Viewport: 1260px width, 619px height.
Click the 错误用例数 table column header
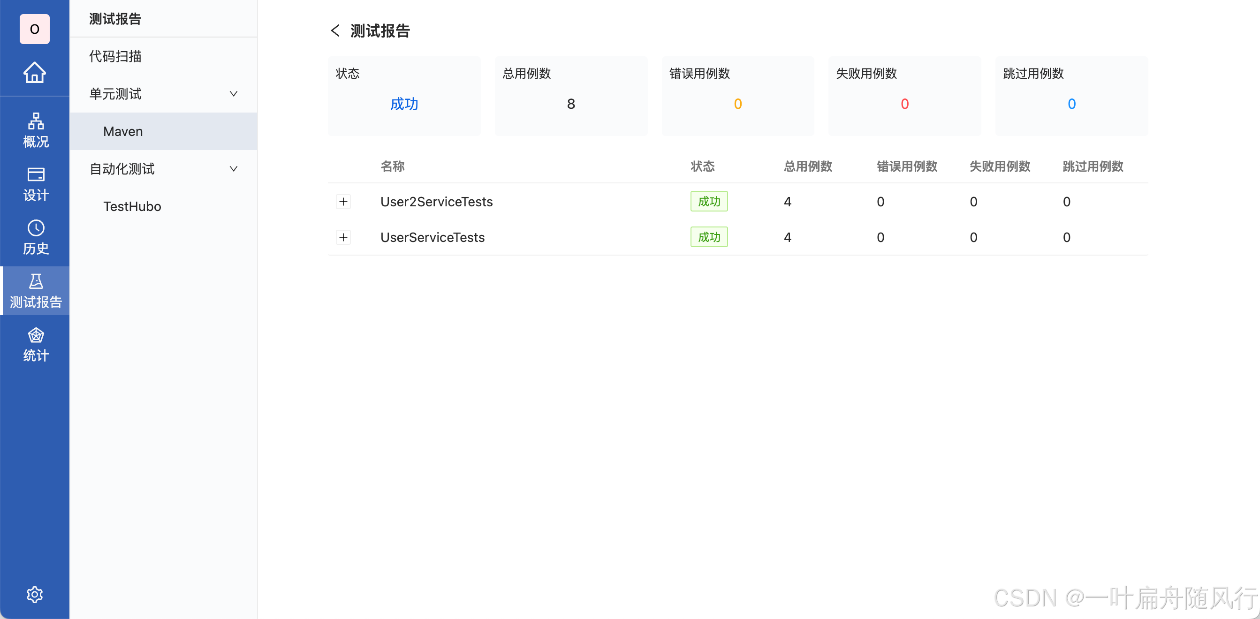pos(907,166)
